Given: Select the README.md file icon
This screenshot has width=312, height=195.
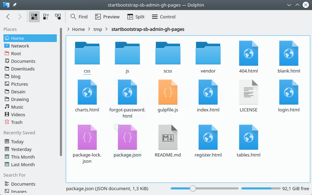Looking at the screenshot, I should click(168, 137).
